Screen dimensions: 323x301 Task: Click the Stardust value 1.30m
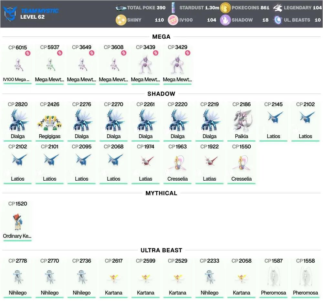[x=212, y=8]
